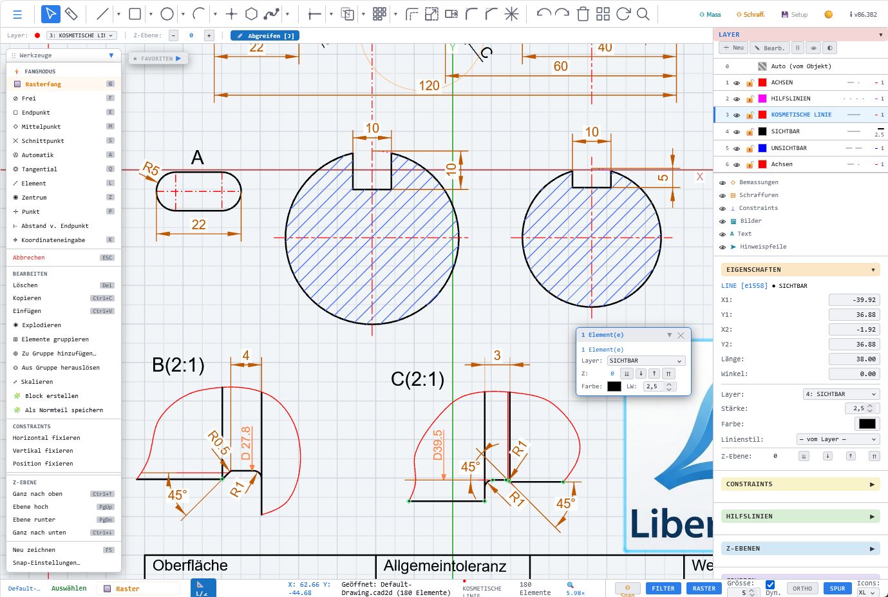This screenshot has height=597, width=888.
Task: Activate the dimension tool
Action: (x=315, y=14)
